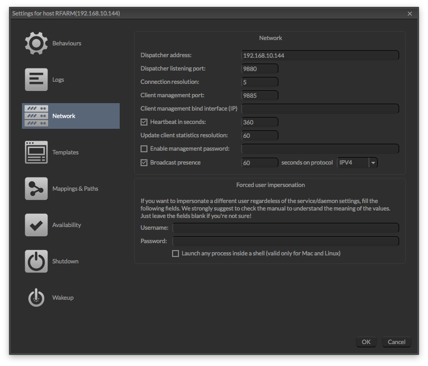Check Launch any process inside a shell
428x366 pixels.
click(175, 254)
